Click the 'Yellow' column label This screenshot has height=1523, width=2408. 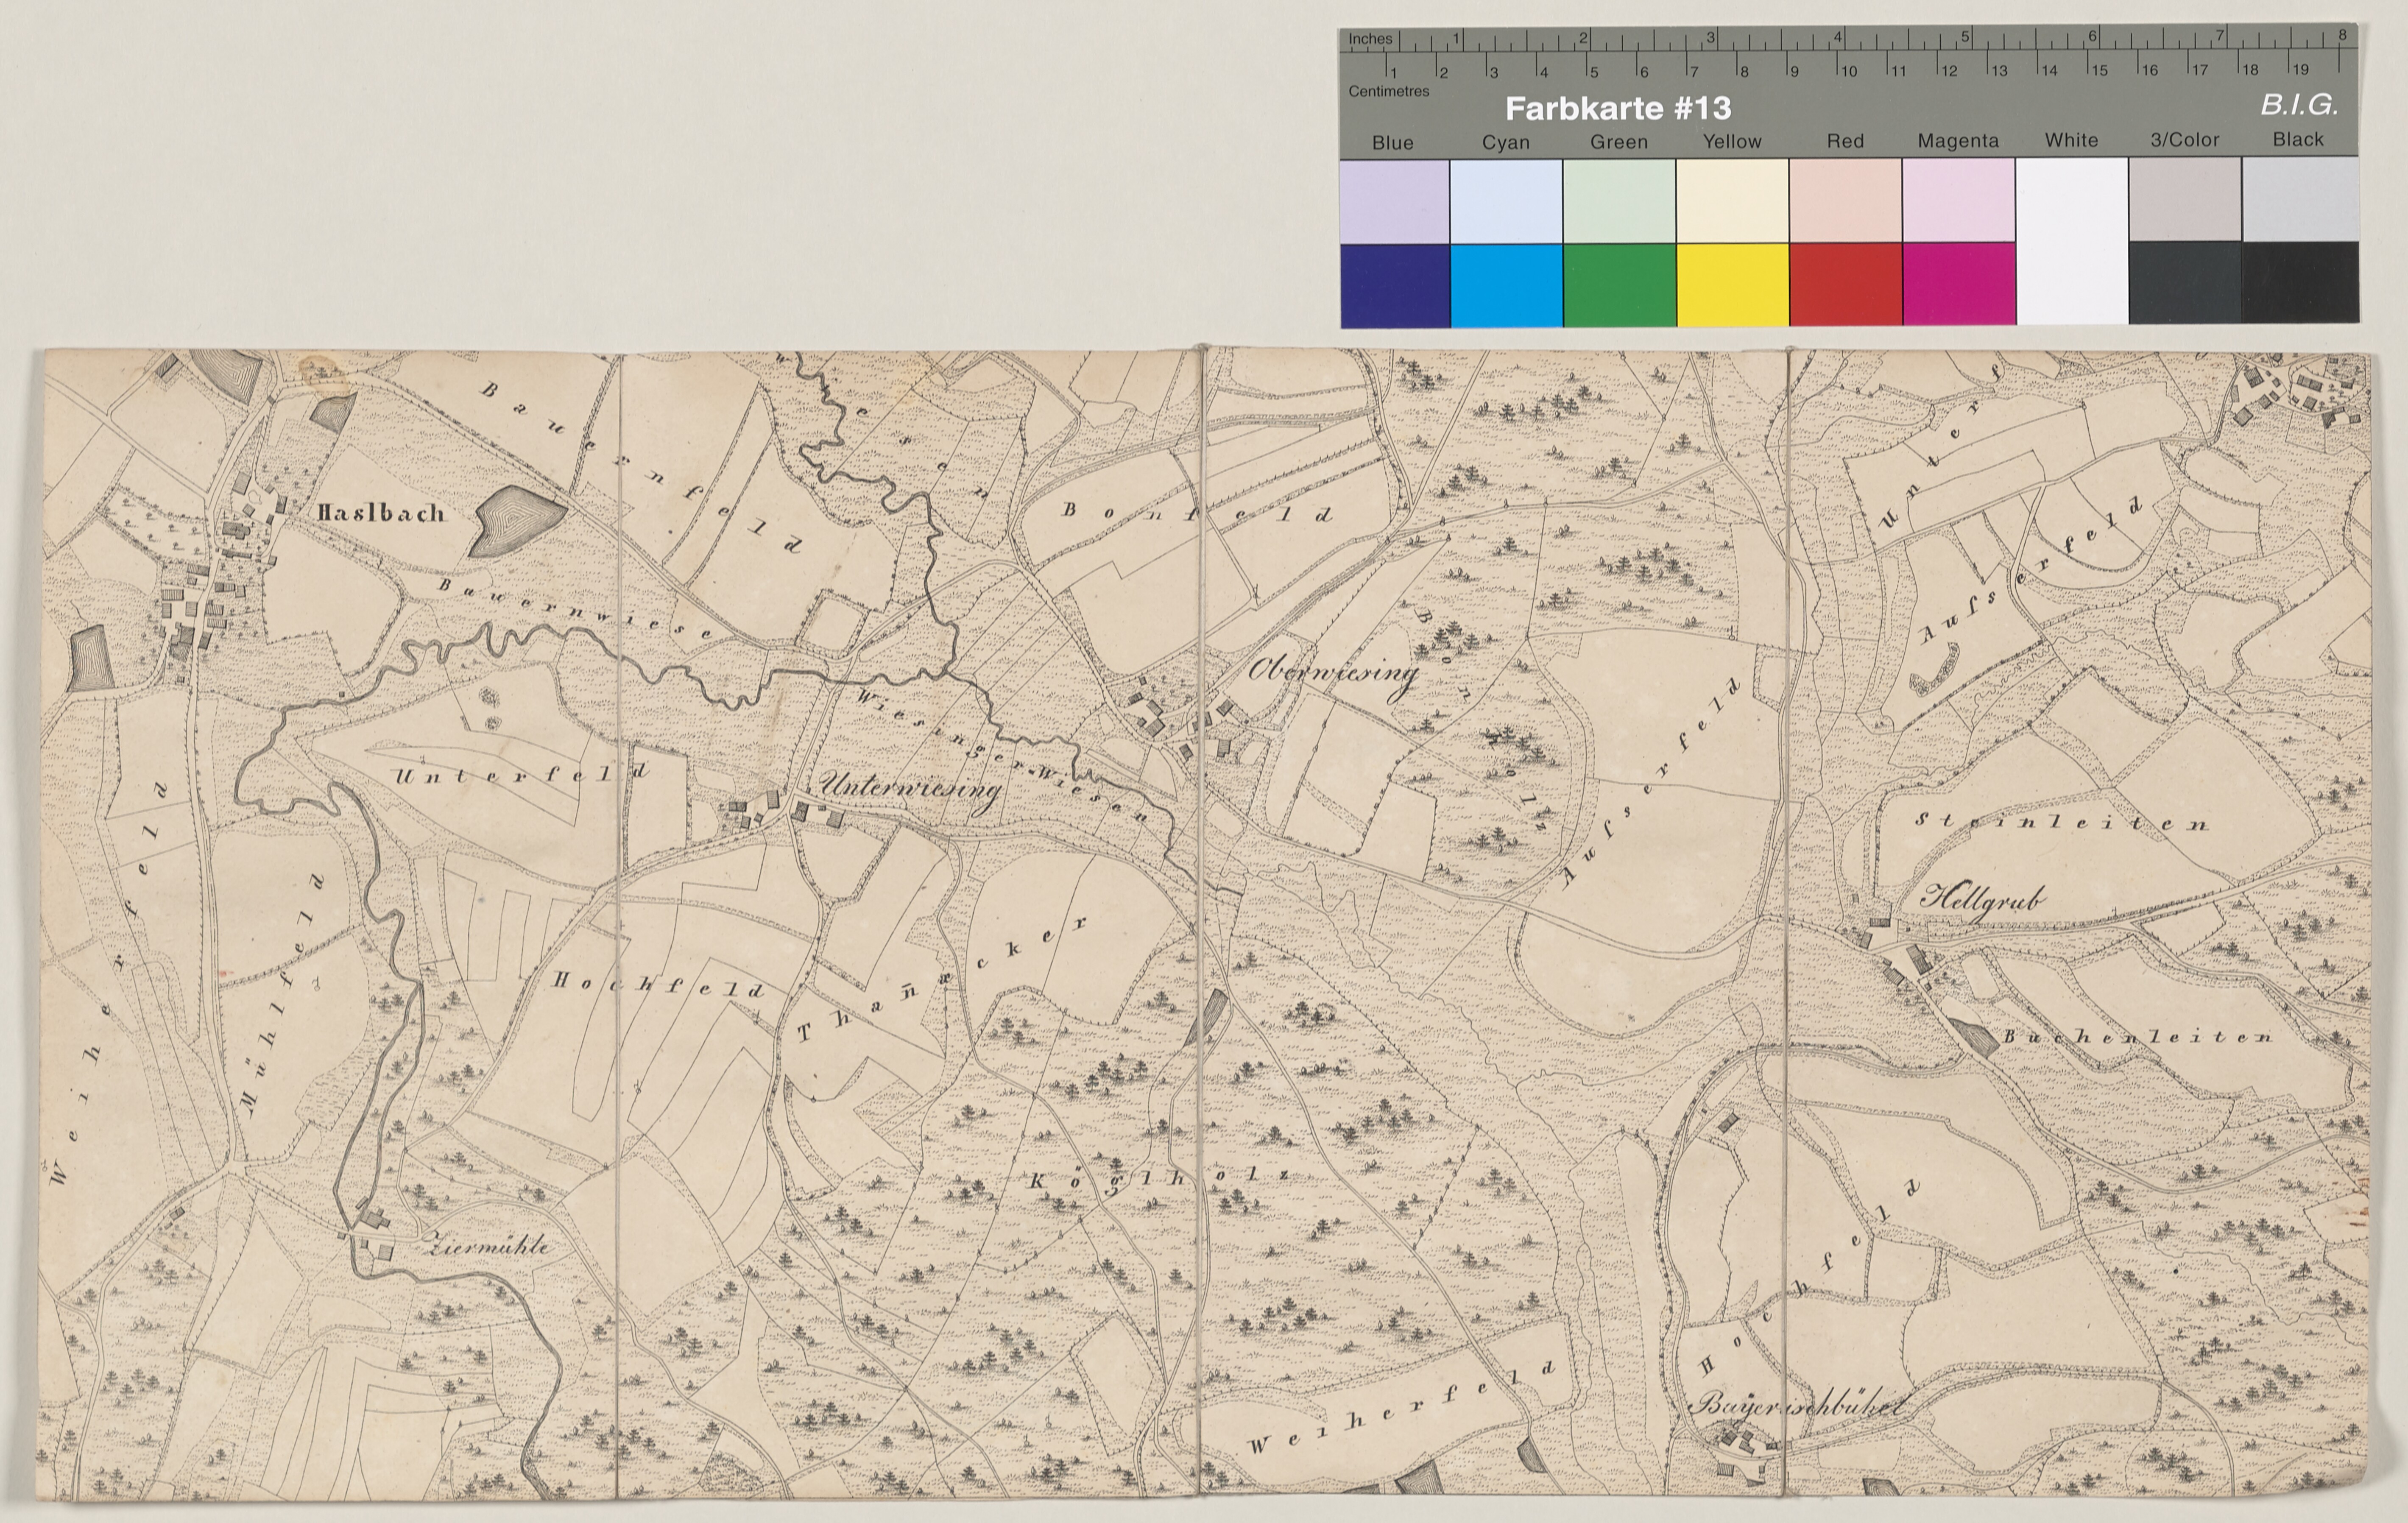1732,142
